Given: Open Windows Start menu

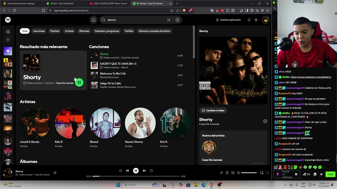Looking at the screenshot, I should pyautogui.click(x=118, y=185).
